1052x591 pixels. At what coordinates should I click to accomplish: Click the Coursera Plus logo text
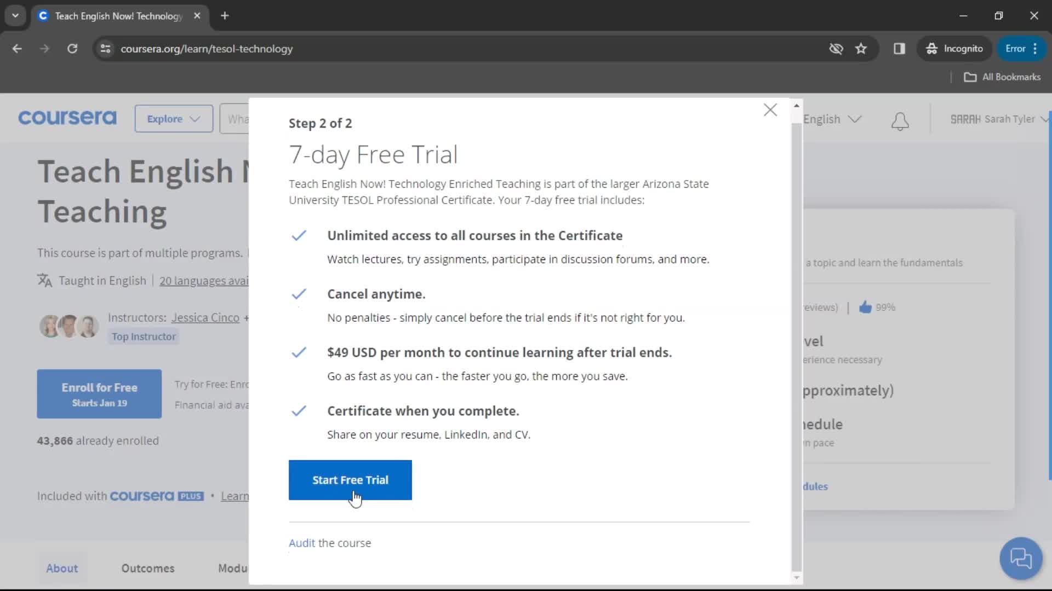coord(157,496)
